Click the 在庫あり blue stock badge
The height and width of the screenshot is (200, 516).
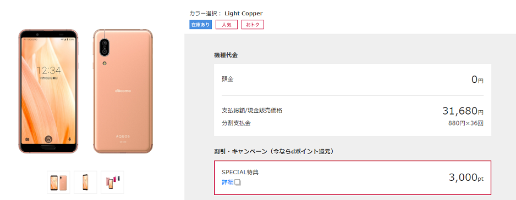tap(200, 25)
